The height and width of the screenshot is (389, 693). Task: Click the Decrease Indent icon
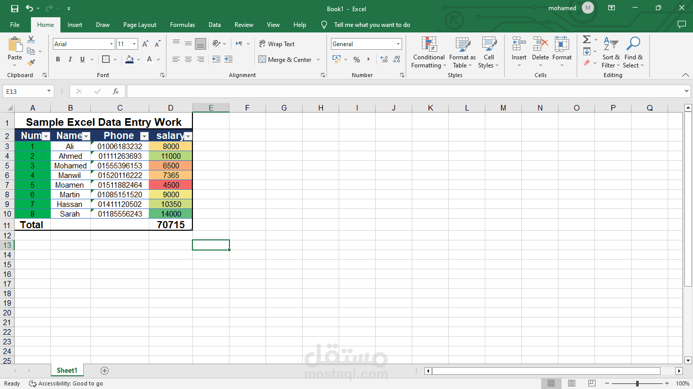[x=216, y=59]
